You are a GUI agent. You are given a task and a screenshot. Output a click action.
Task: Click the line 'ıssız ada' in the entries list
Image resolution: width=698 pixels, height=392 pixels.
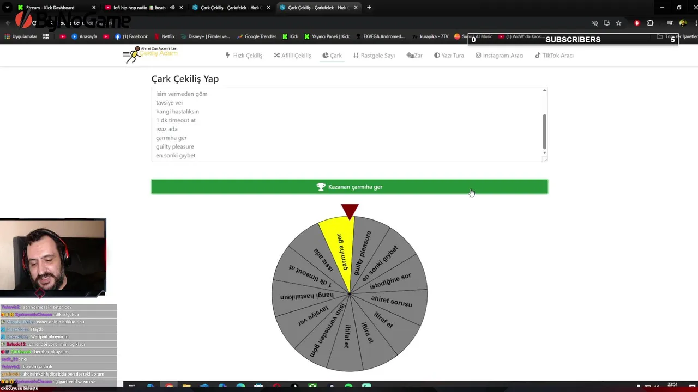166,129
